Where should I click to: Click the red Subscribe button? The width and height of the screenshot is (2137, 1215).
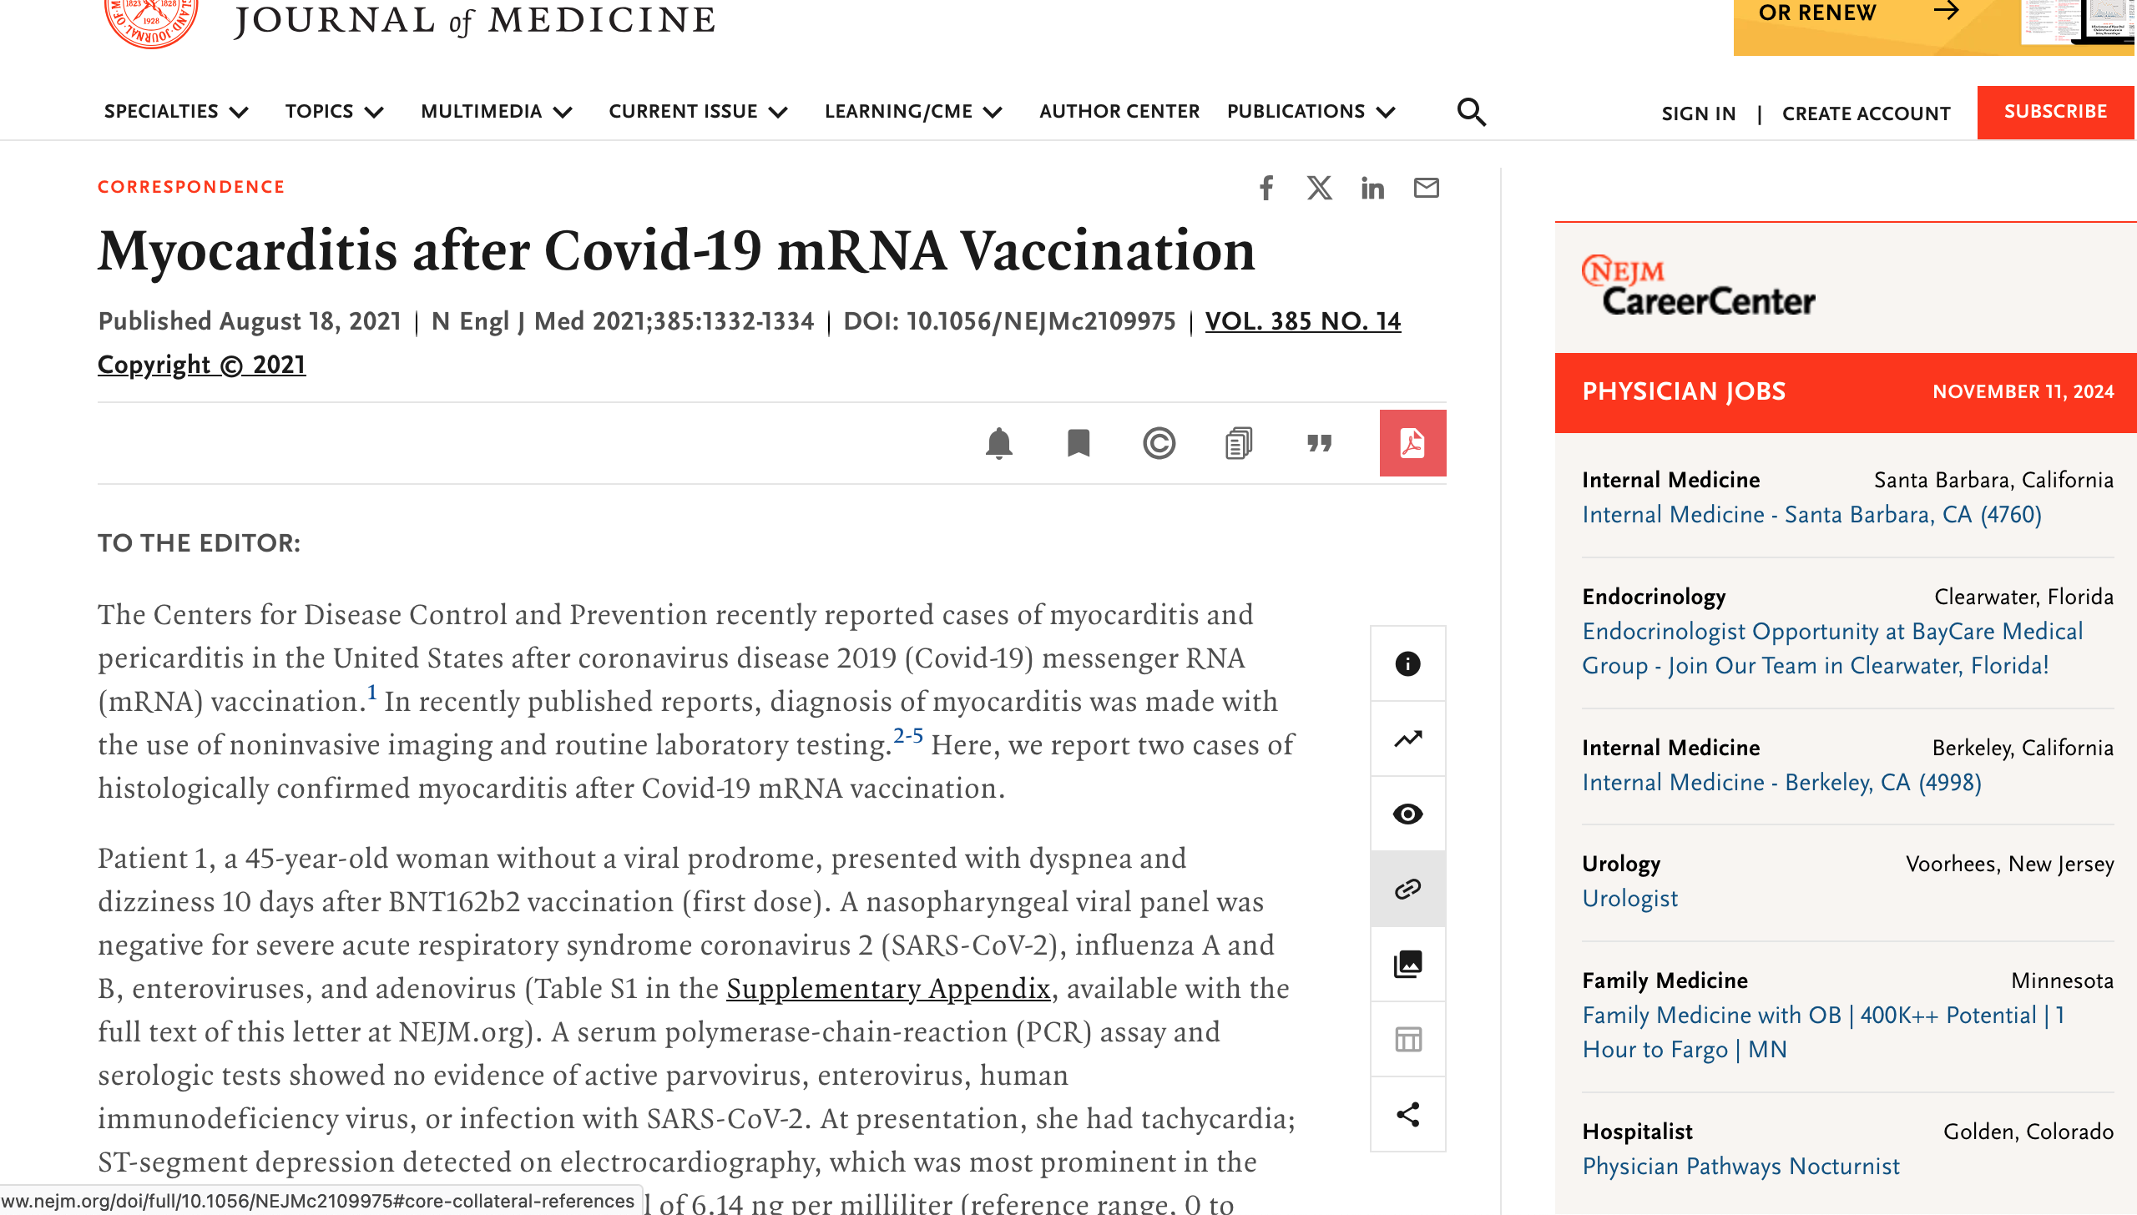[2055, 112]
